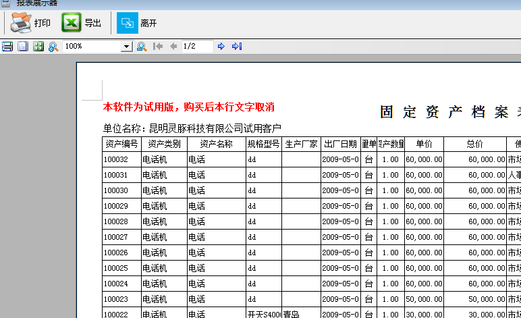Click the cell for asset 100032

[x=122, y=159]
